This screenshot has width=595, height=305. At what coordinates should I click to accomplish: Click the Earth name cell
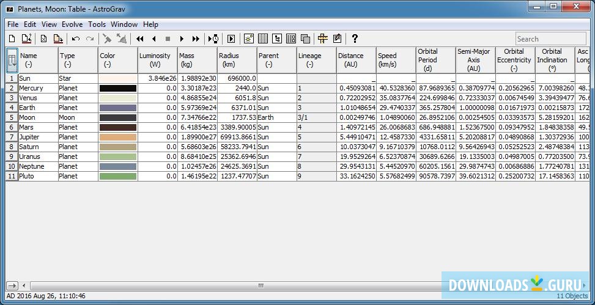[39, 108]
